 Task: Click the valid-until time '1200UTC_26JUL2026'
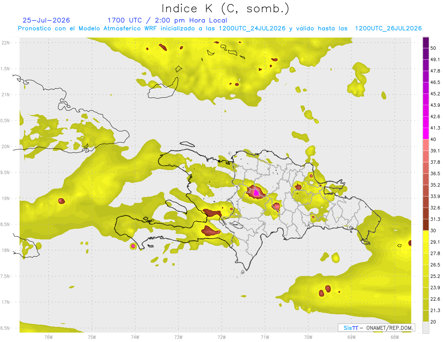[388, 28]
